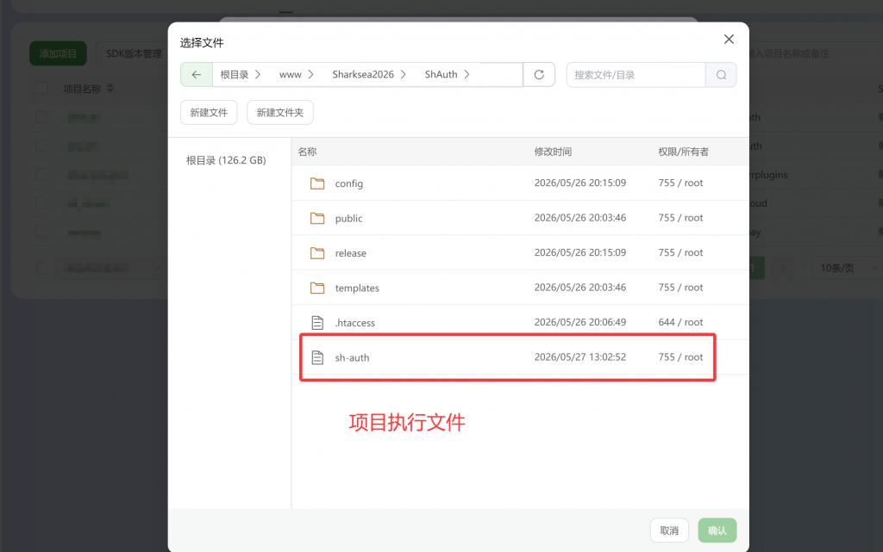Select ShAuth in the breadcrumb path
Screen dimensions: 883x552
pyautogui.click(x=441, y=75)
